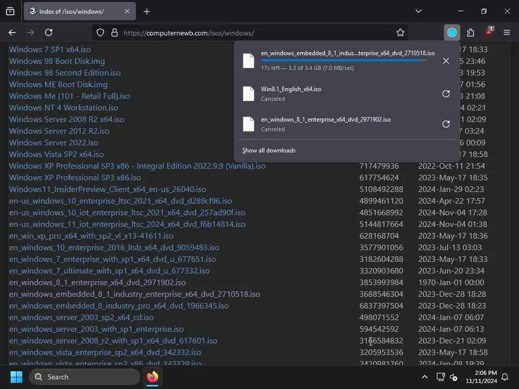Open Windows 7 SP1 x64.iso link
Viewport: 519px width, 389px height.
(x=50, y=50)
